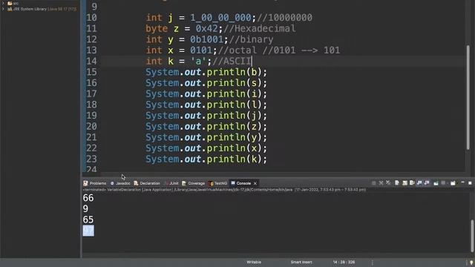Click the 0101 literal on line 13
Image resolution: width=475 pixels, height=267 pixels.
pyautogui.click(x=201, y=50)
